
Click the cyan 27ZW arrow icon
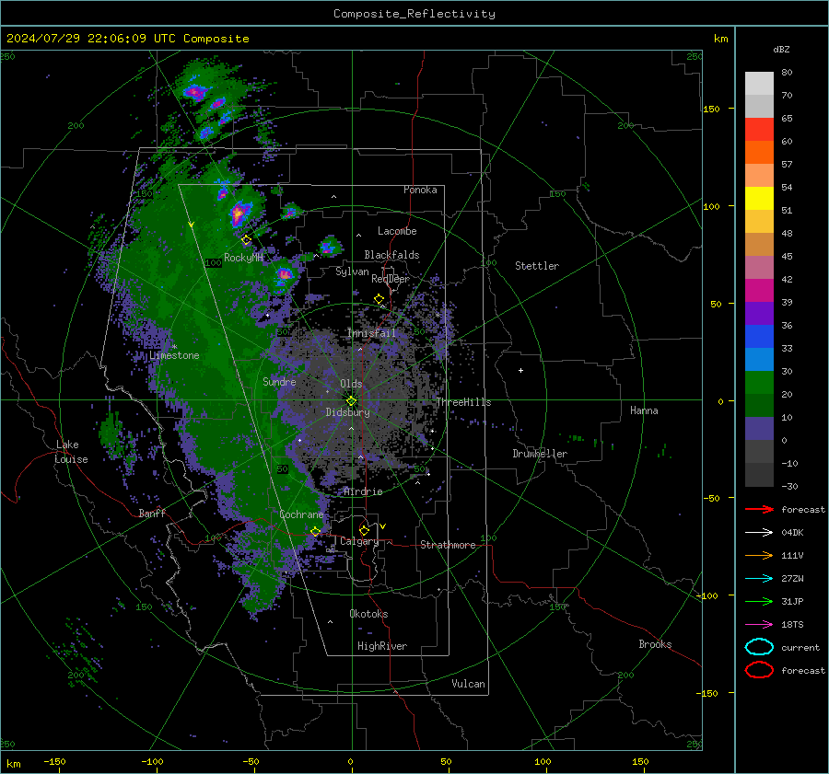coord(759,579)
